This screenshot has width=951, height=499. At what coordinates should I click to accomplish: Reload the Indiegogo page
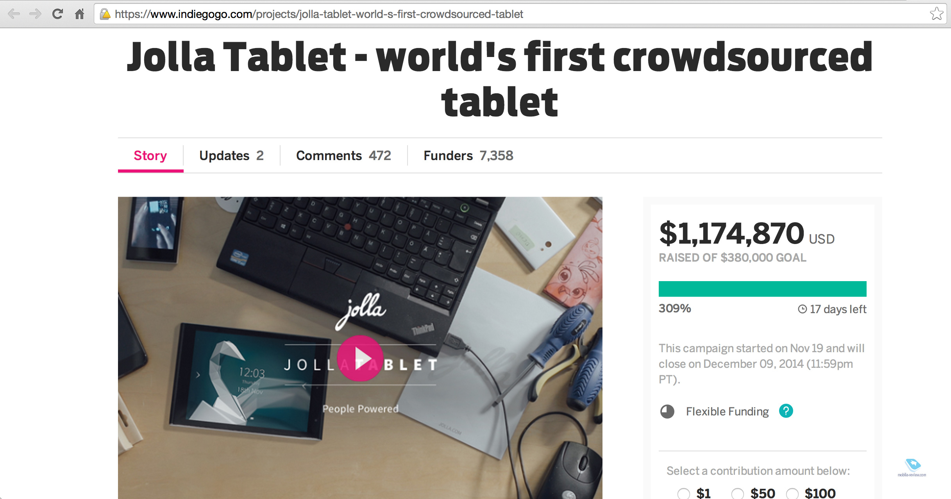57,14
